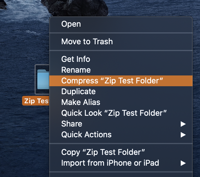The width and height of the screenshot is (200, 177).
Task: Copy "Zip Test Folder"
Action: (x=103, y=152)
